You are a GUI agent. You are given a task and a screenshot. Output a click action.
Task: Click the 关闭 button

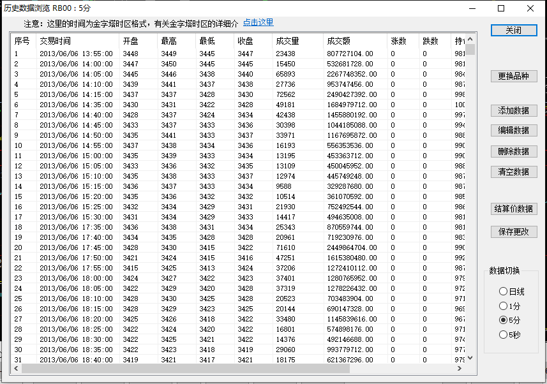(x=513, y=31)
